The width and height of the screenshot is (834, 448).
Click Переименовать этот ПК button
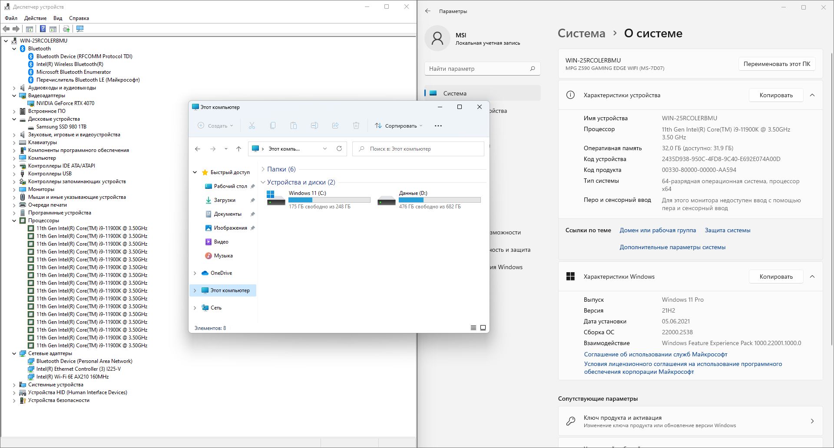point(776,64)
